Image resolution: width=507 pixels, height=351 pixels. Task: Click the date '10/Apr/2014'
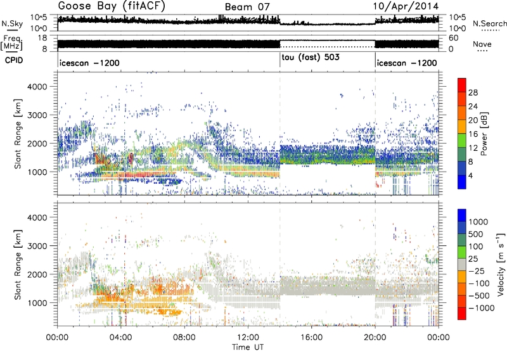point(406,6)
